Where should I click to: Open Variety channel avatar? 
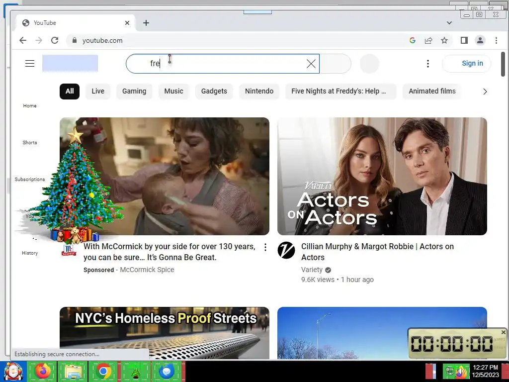click(286, 251)
